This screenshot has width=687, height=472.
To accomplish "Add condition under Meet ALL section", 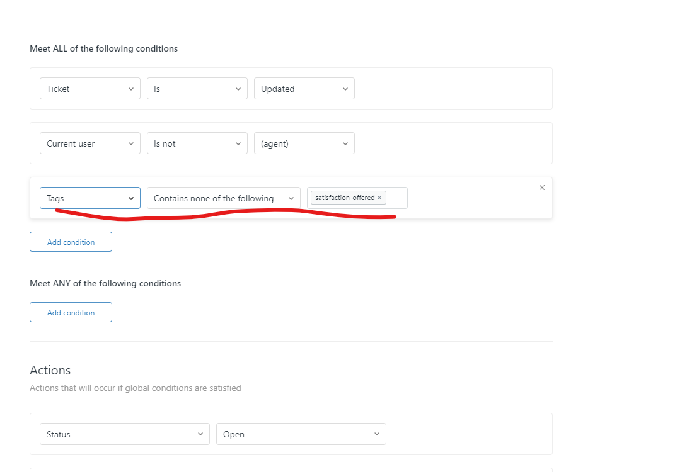I will click(x=71, y=242).
